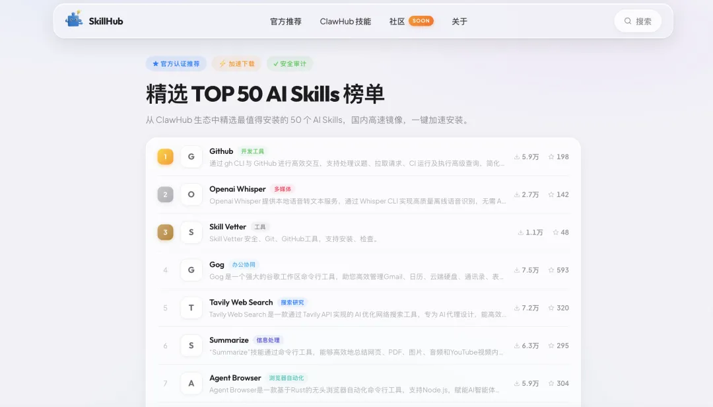Click the T avatar for Tavily Web Search
Image resolution: width=713 pixels, height=407 pixels.
tap(191, 308)
